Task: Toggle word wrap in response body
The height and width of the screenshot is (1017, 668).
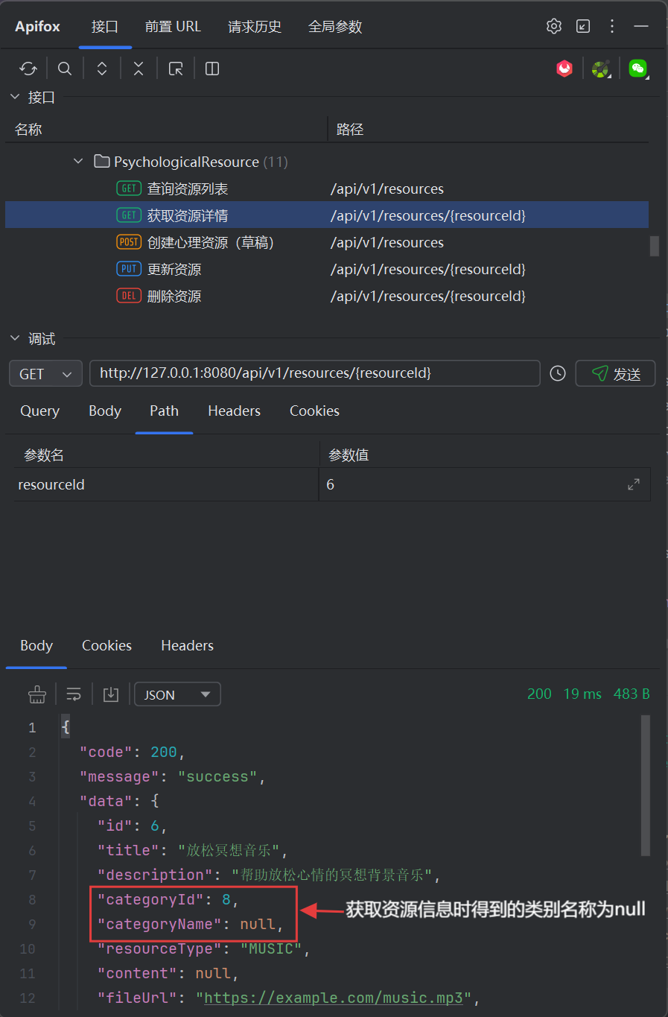Action: (x=74, y=694)
